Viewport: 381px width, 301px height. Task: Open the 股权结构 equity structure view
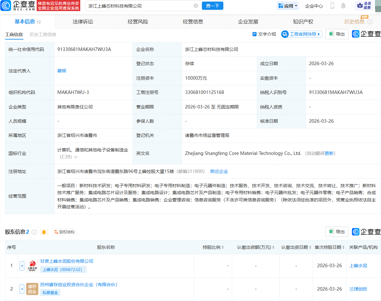click(x=64, y=232)
